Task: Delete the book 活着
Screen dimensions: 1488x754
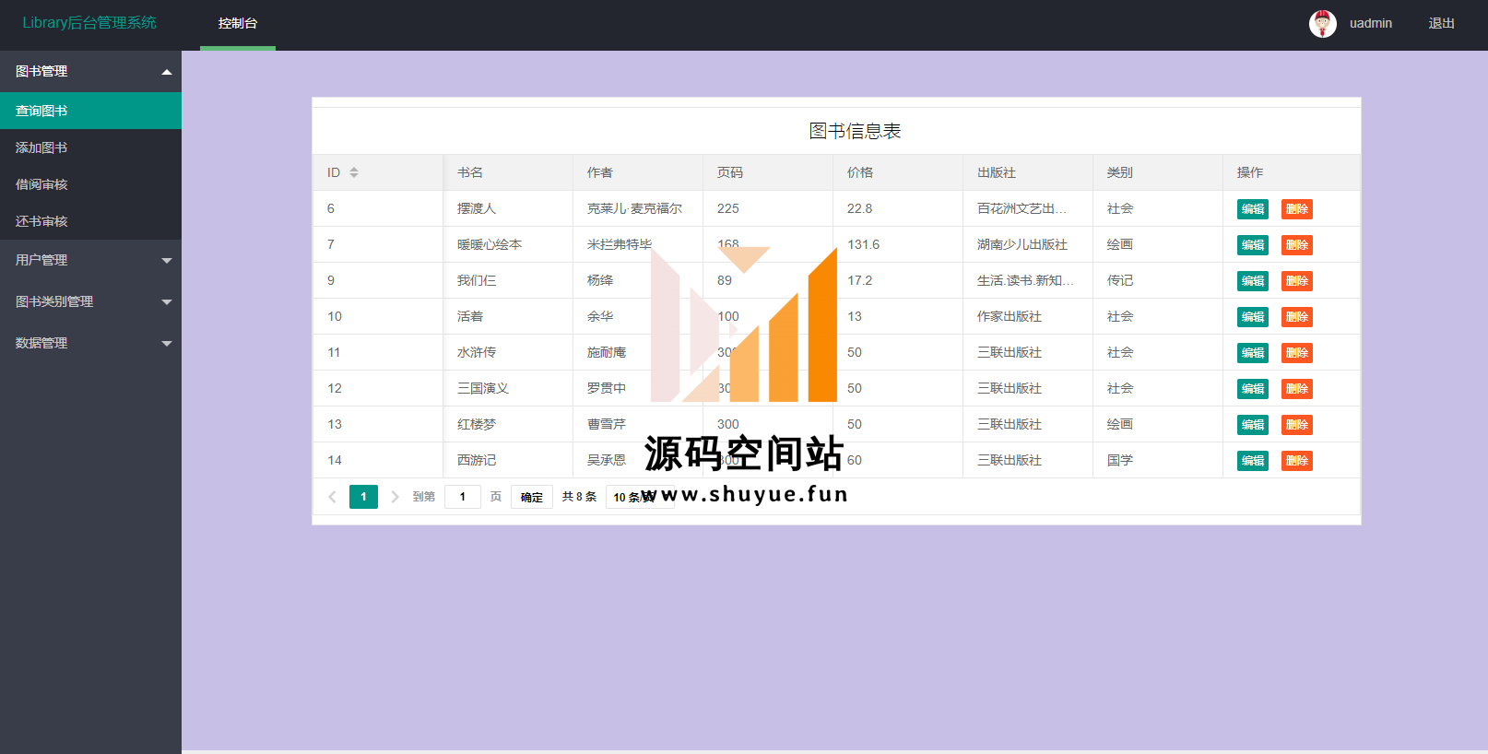Action: pos(1297,317)
